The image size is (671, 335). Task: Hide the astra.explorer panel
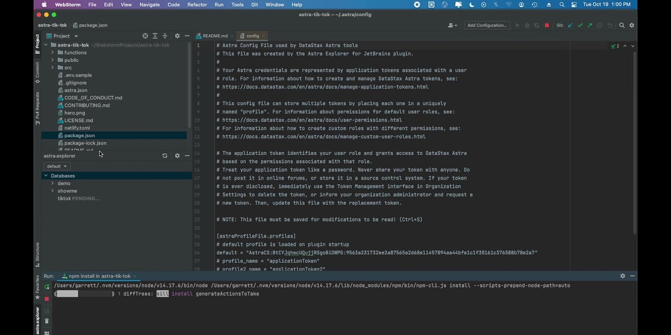(x=187, y=156)
